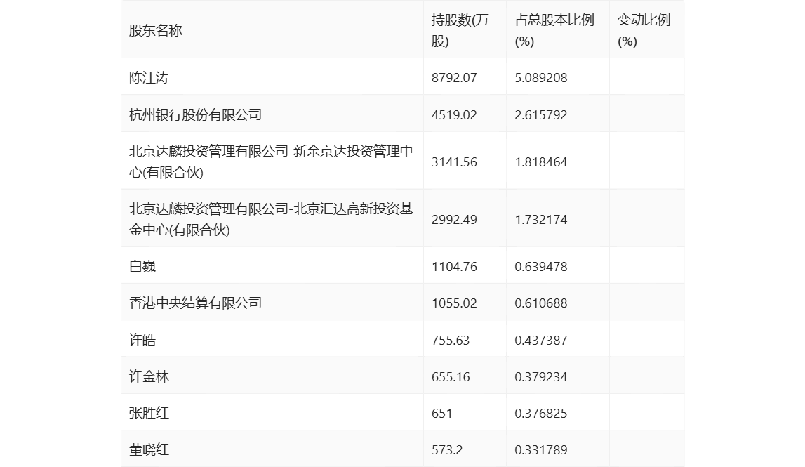
Task: Select the percentage 0.437387
Action: click(541, 340)
